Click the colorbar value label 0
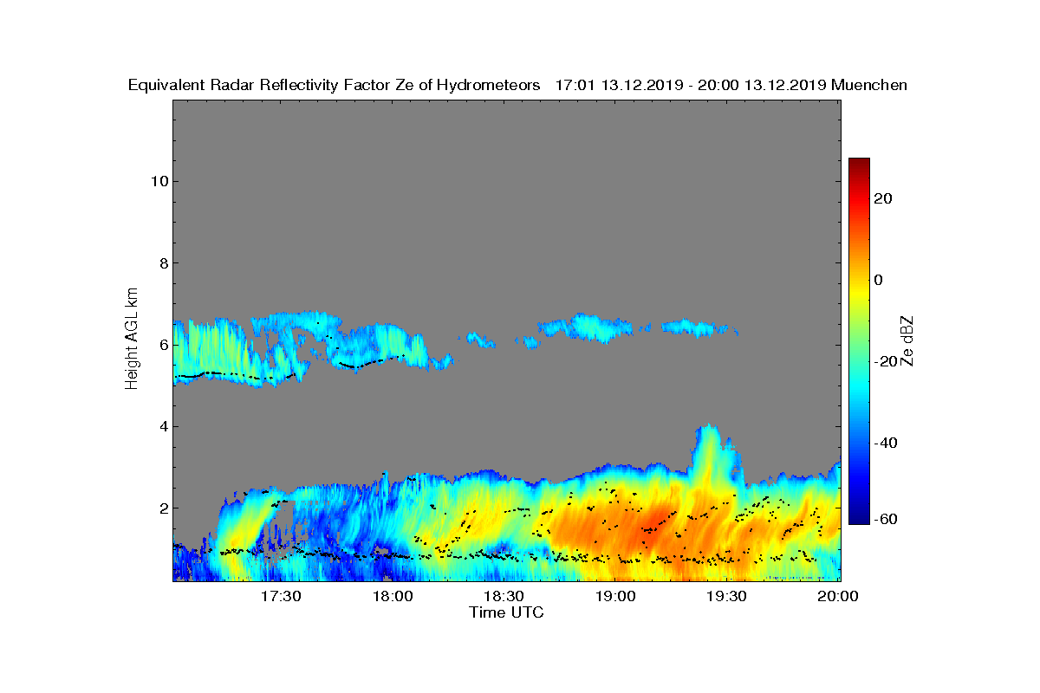 click(x=879, y=280)
